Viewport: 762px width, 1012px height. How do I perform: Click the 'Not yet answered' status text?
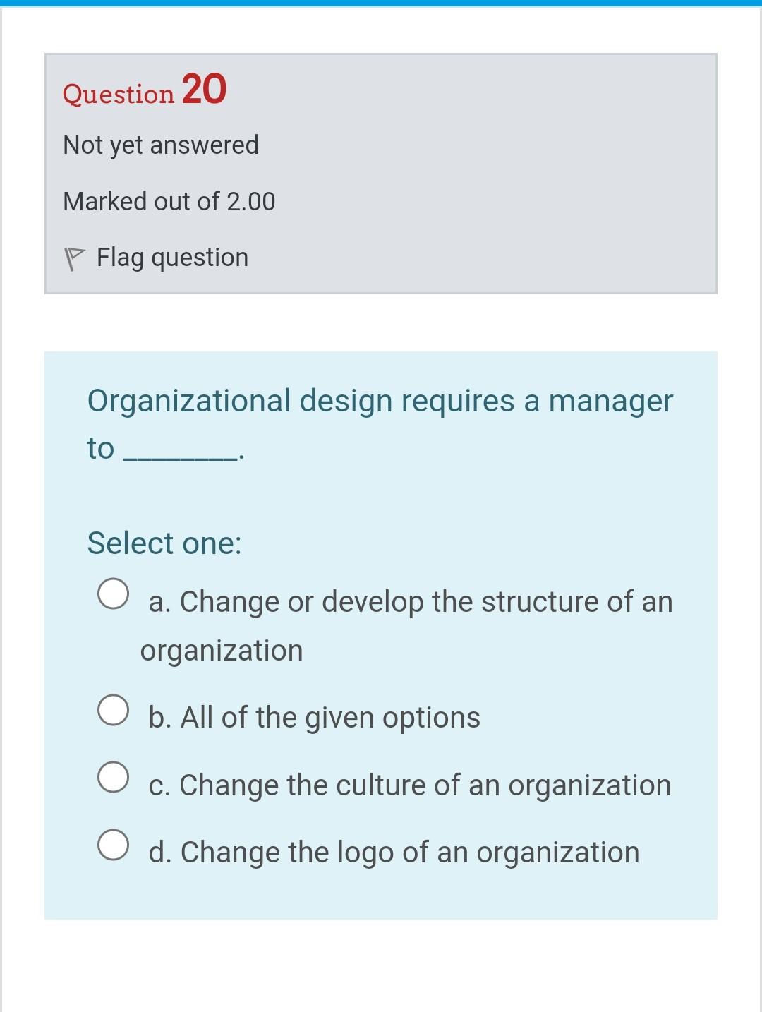161,145
